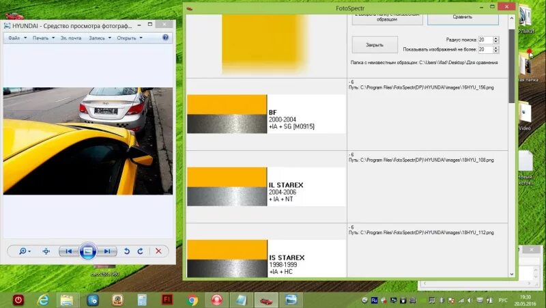Viewport: 546px width, 308px height.
Task: Open Internet Explorer from the taskbar
Action: [x=43, y=300]
